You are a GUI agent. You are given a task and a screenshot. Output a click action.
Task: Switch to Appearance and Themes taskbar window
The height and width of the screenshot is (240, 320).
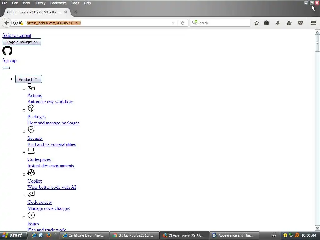[234, 236]
